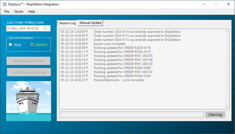The image size is (235, 134).
Task: Maximize the ShipSync window
Action: pyautogui.click(x=216, y=4)
